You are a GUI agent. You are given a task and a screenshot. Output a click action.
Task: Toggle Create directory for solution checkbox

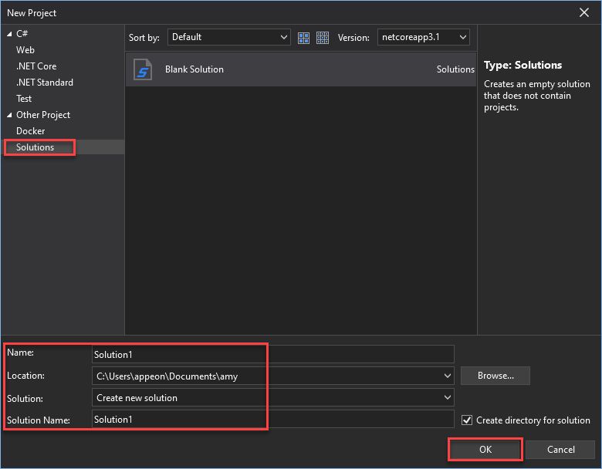(x=467, y=420)
